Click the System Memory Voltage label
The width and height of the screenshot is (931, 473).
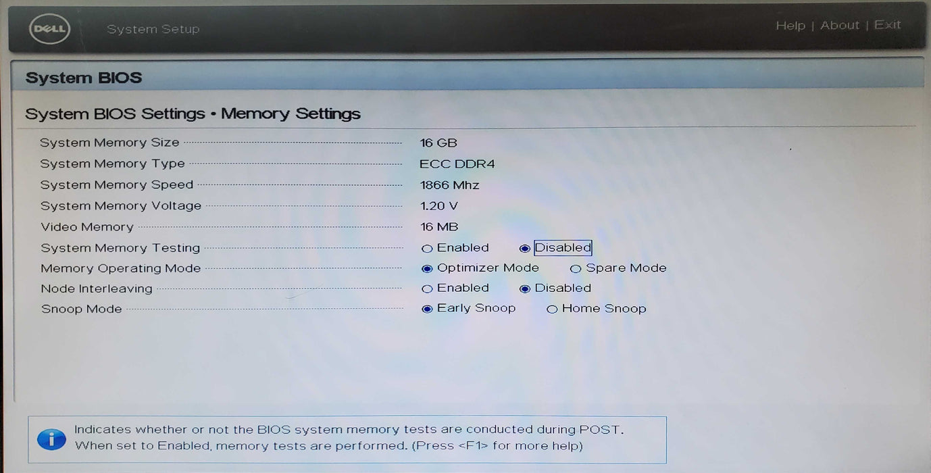tap(121, 206)
